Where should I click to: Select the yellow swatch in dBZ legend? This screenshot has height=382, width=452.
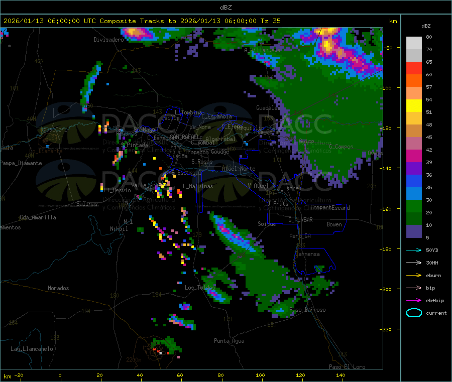click(414, 106)
